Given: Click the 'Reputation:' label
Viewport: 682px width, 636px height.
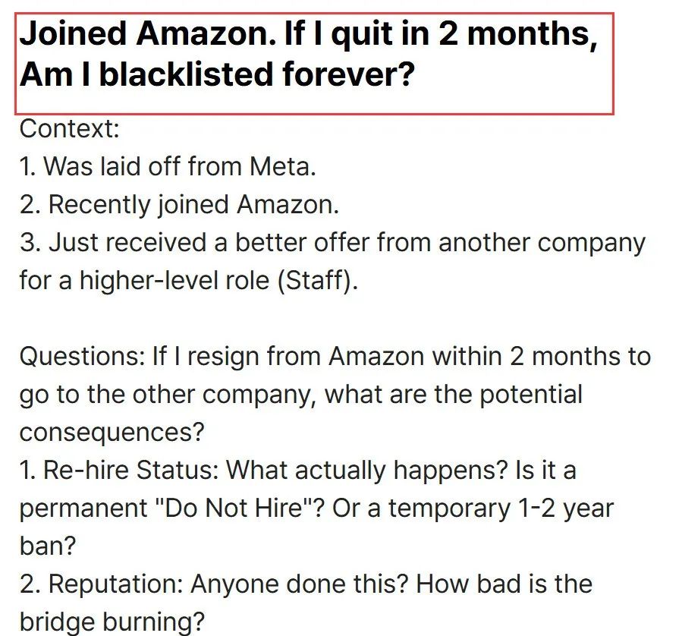Looking at the screenshot, I should [116, 584].
